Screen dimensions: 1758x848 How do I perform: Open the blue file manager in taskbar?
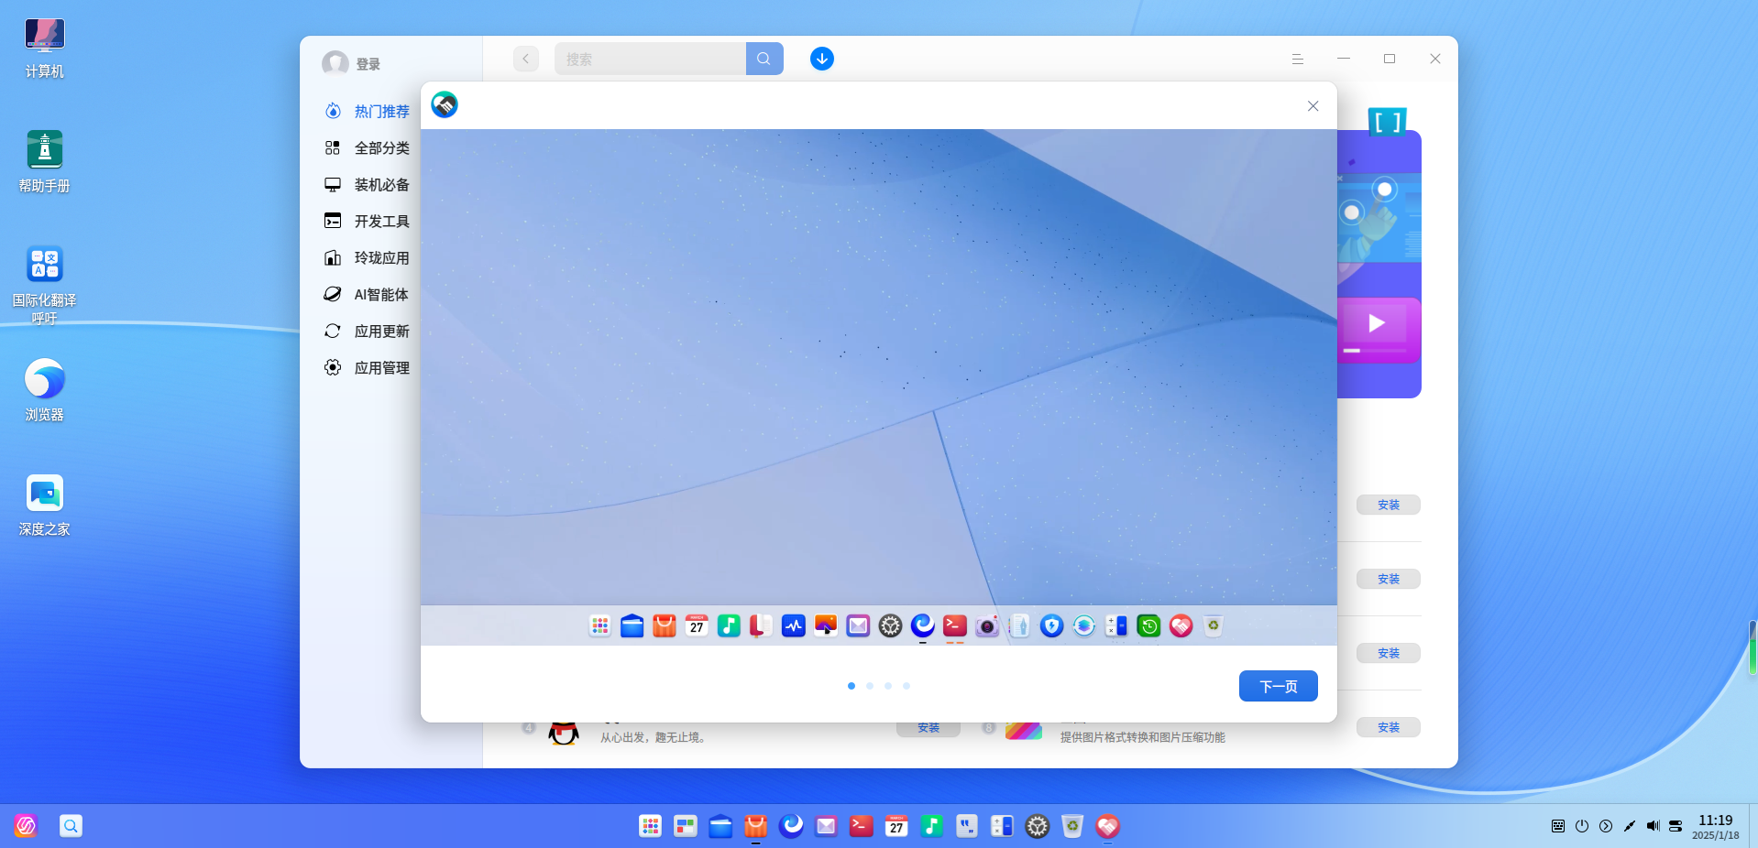(x=720, y=826)
